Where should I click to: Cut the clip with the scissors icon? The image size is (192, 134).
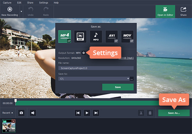click(x=141, y=113)
